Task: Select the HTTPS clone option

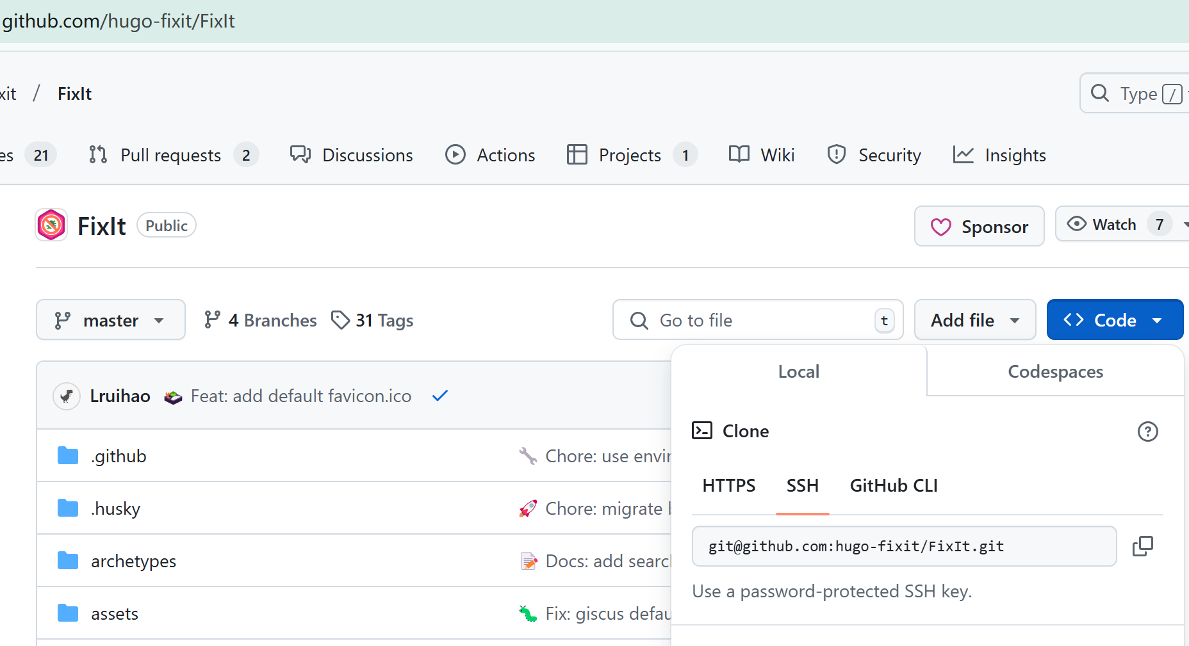Action: tap(729, 485)
